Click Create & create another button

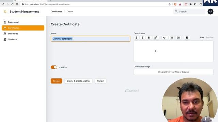pos(78,81)
